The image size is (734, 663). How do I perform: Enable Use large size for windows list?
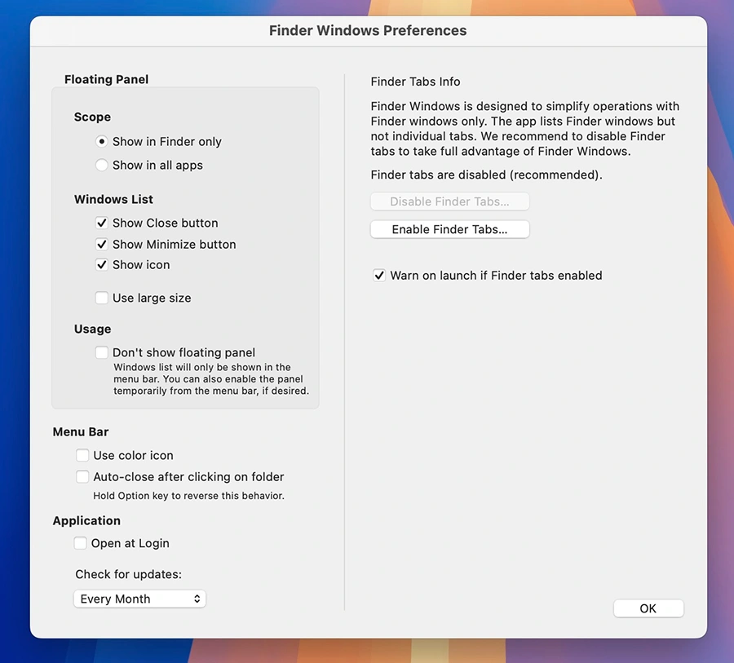click(x=102, y=298)
